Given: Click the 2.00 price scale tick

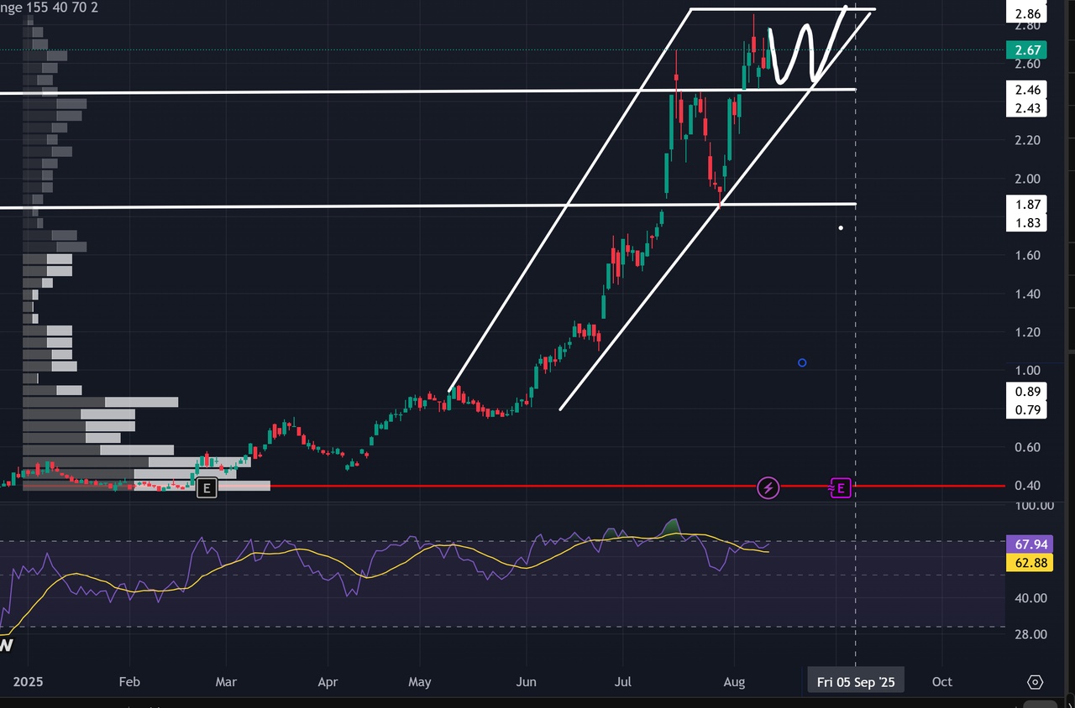Looking at the screenshot, I should [1027, 179].
